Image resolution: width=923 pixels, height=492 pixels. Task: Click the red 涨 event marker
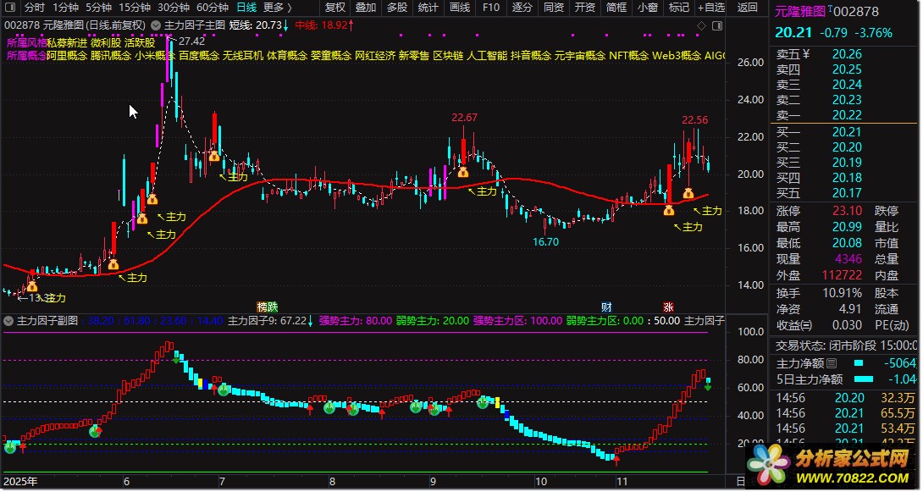click(668, 307)
